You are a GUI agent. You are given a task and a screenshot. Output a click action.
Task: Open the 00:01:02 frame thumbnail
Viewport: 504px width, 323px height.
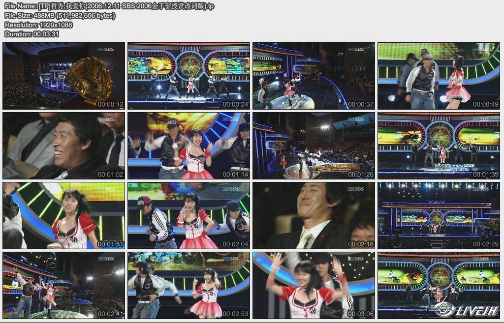63,146
